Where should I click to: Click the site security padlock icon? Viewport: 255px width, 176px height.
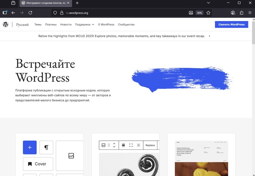62,13
